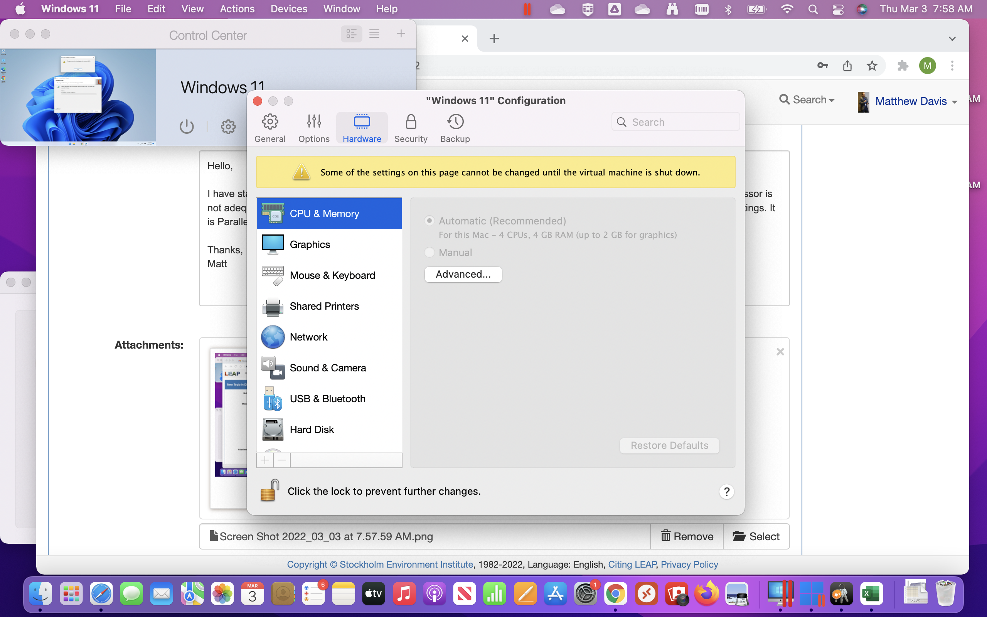Expand the Matthew Davis user dropdown
Screen dimensions: 987x617
click(x=908, y=101)
